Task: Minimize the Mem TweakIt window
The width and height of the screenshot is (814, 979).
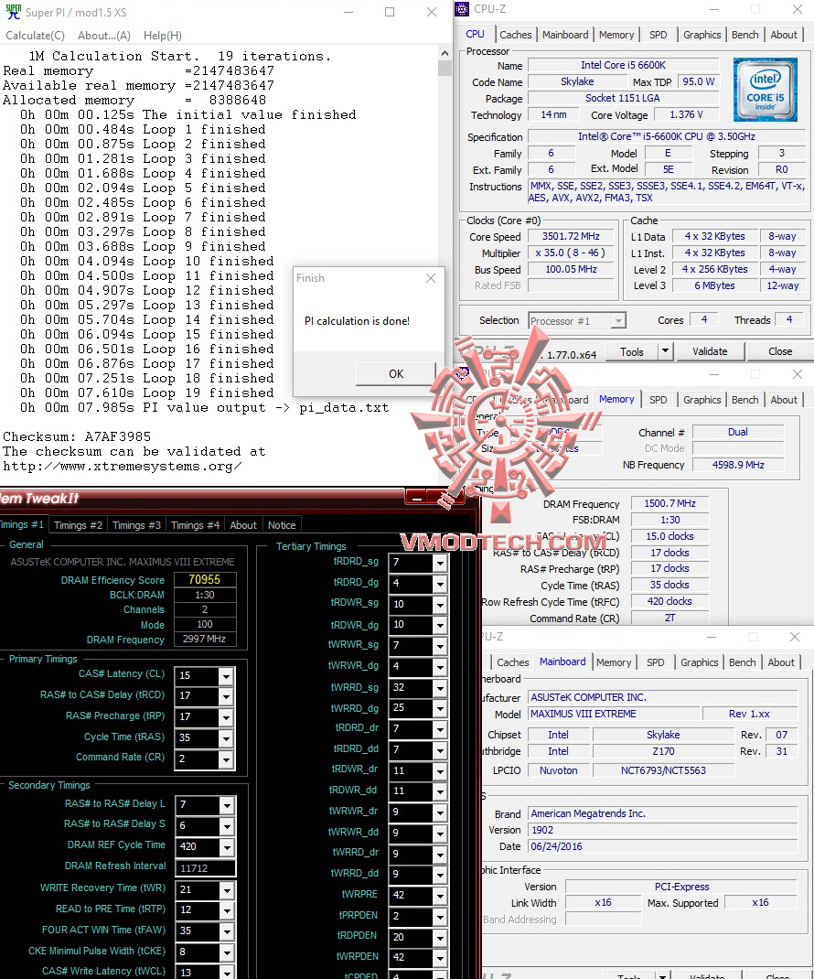Action: [417, 498]
